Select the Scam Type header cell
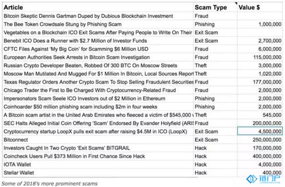The image size is (285, 187). pyautogui.click(x=215, y=7)
